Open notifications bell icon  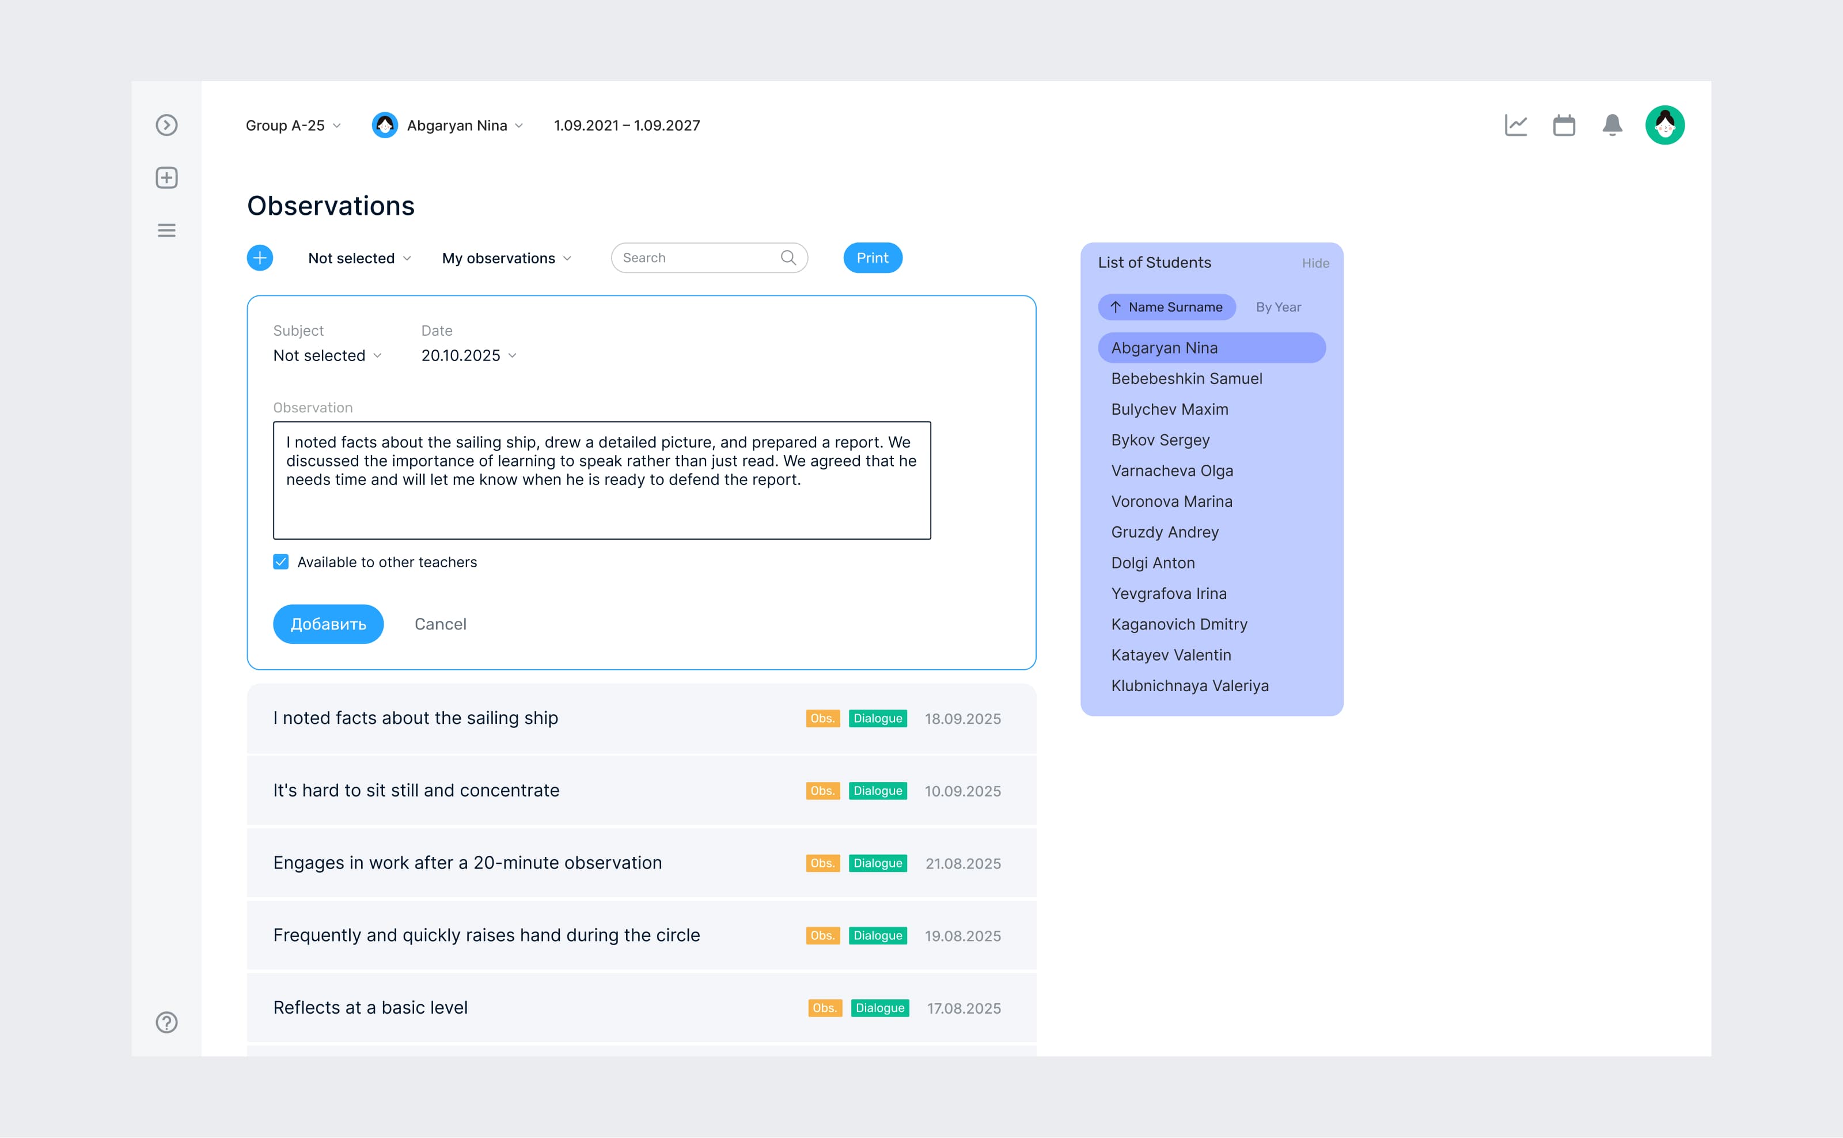click(x=1612, y=125)
